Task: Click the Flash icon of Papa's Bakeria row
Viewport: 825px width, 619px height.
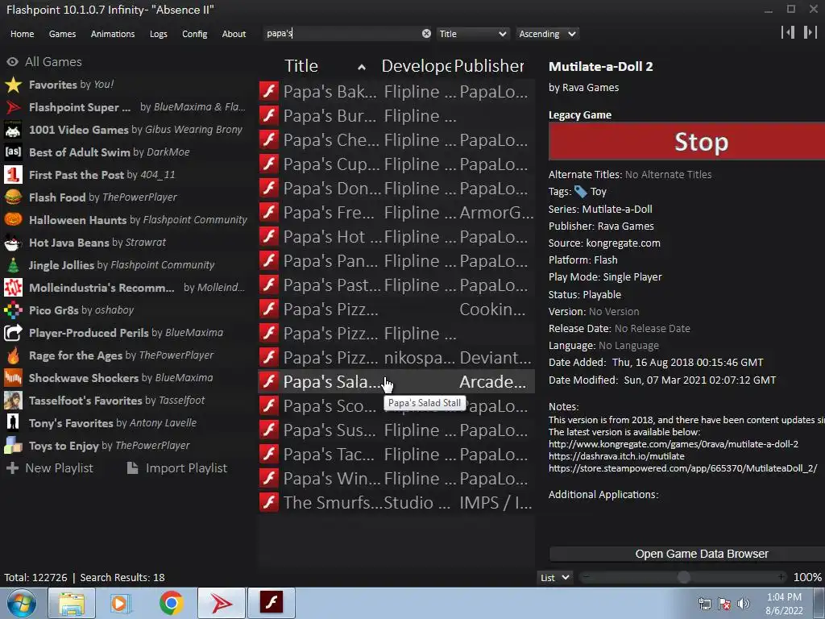Action: click(269, 92)
